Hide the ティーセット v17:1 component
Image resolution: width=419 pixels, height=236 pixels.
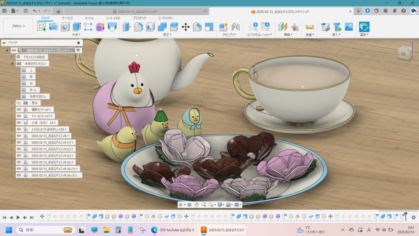pyautogui.click(x=19, y=116)
